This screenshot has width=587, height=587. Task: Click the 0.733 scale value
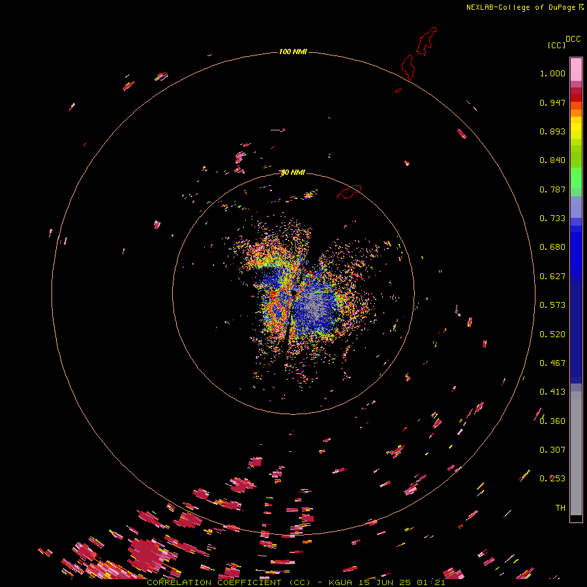[552, 218]
